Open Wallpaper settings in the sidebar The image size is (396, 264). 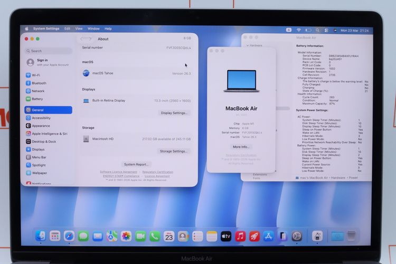click(x=48, y=173)
